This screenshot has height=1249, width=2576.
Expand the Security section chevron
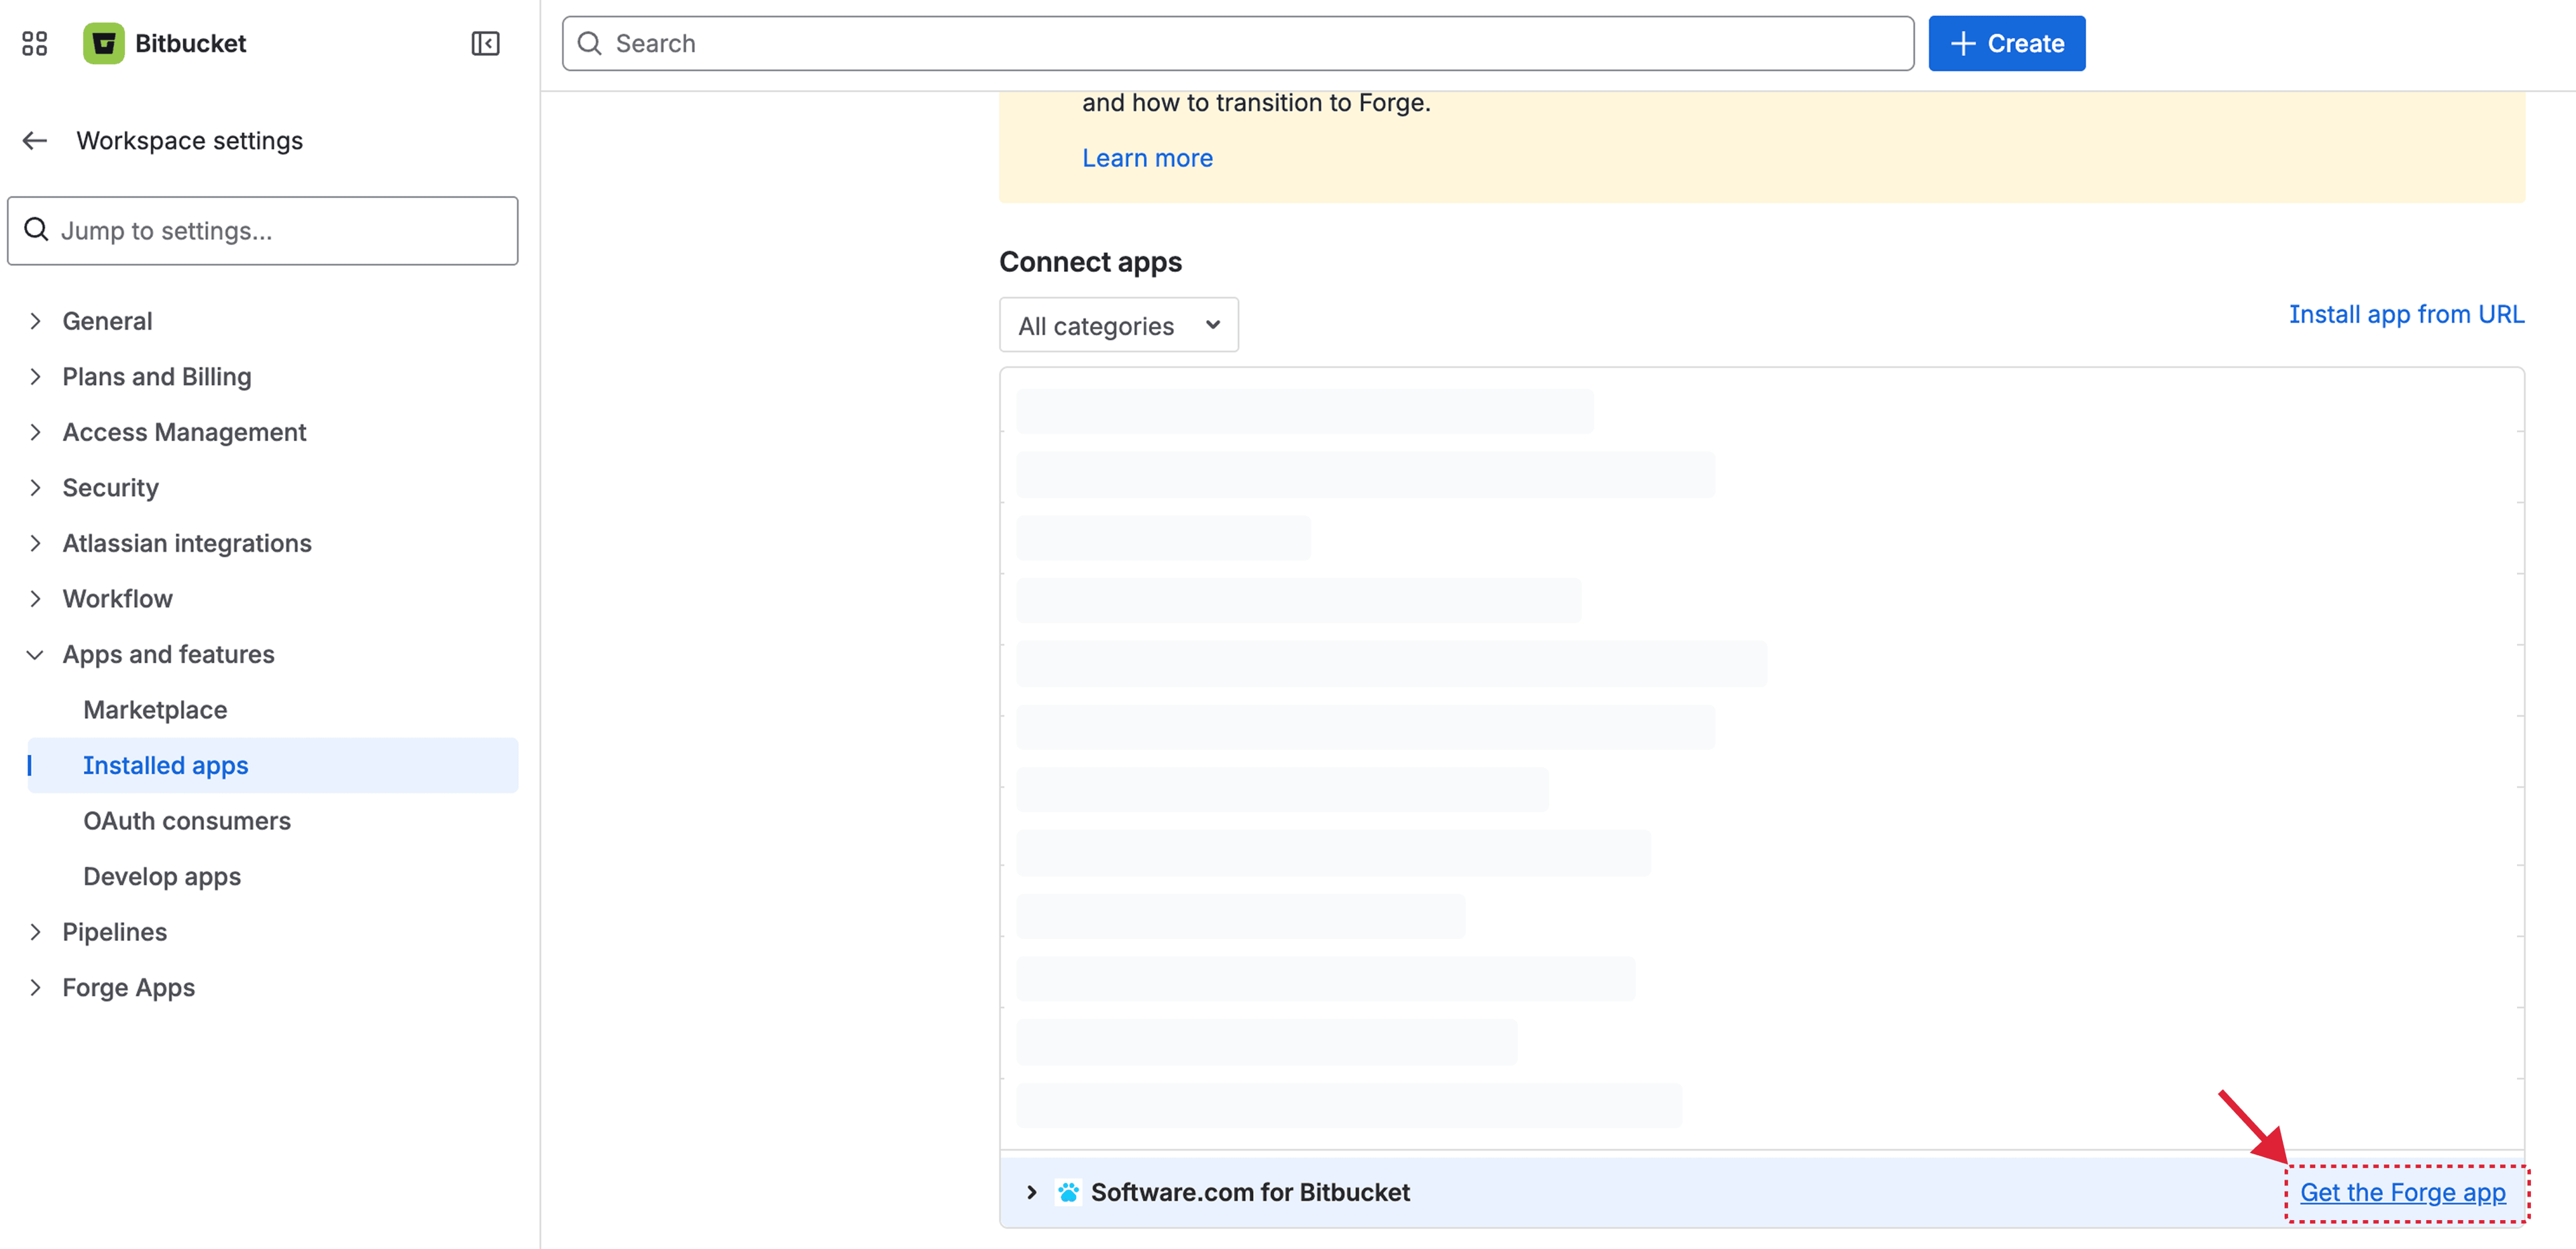35,487
